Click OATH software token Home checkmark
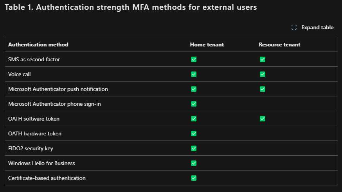Screen dimensions: 342x192 [194, 119]
